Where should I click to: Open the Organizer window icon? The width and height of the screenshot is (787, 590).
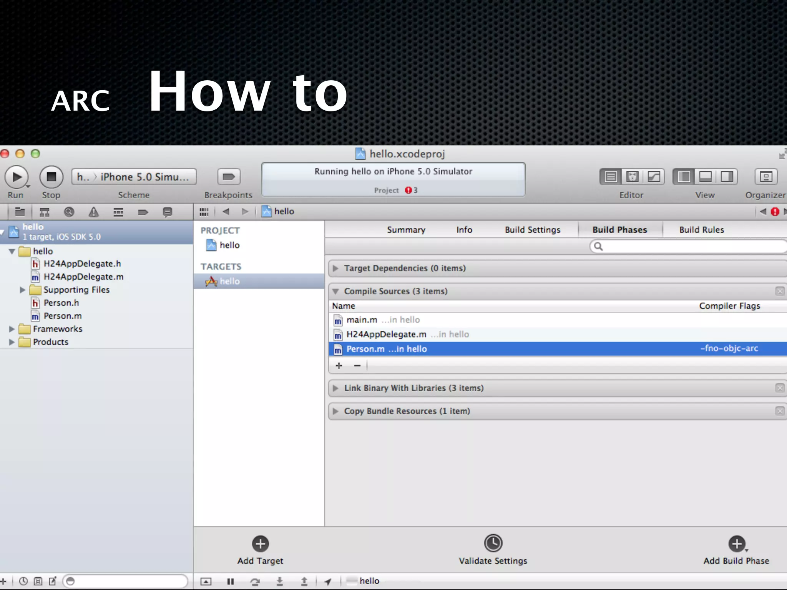(x=765, y=177)
